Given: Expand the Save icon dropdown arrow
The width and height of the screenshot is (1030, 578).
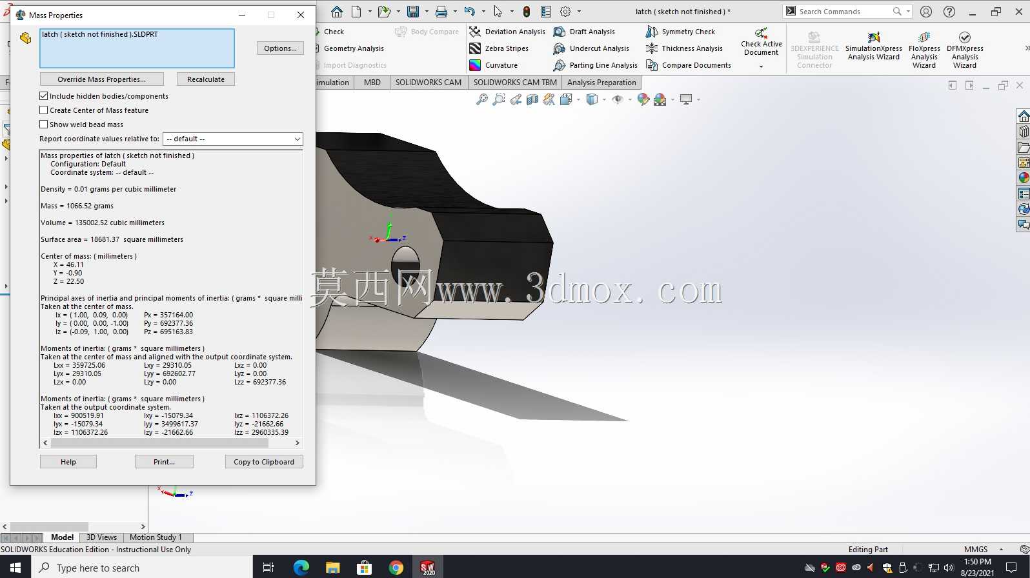Looking at the screenshot, I should (x=427, y=12).
